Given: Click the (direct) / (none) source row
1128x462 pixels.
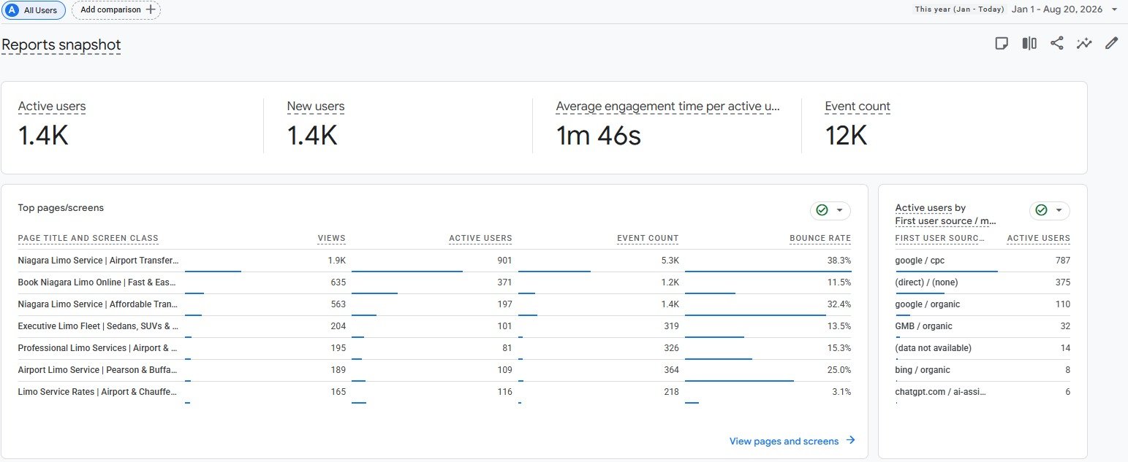Looking at the screenshot, I should (983, 282).
